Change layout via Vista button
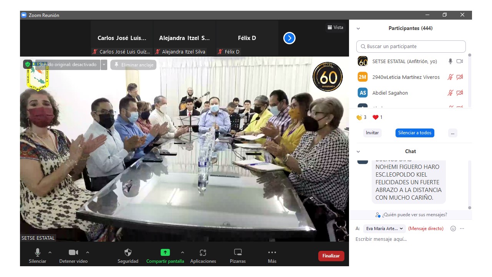Viewport: 492px width, 277px height. tap(335, 27)
